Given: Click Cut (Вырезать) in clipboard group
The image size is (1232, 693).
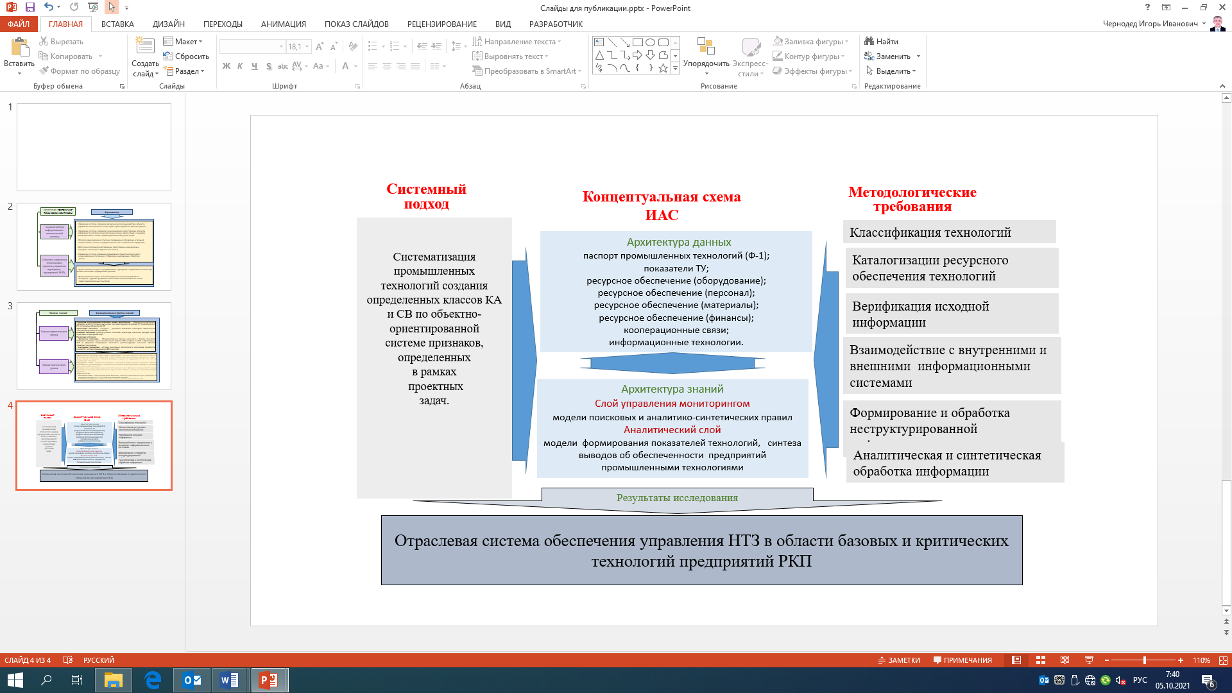Looking at the screenshot, I should coord(61,42).
